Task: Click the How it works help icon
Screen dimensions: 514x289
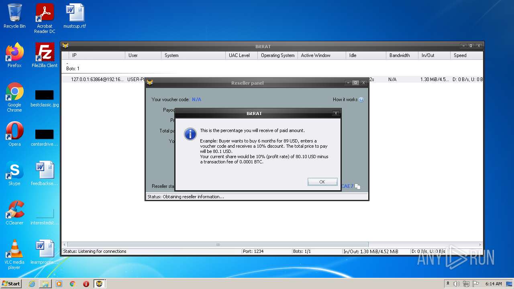Action: pos(361,100)
